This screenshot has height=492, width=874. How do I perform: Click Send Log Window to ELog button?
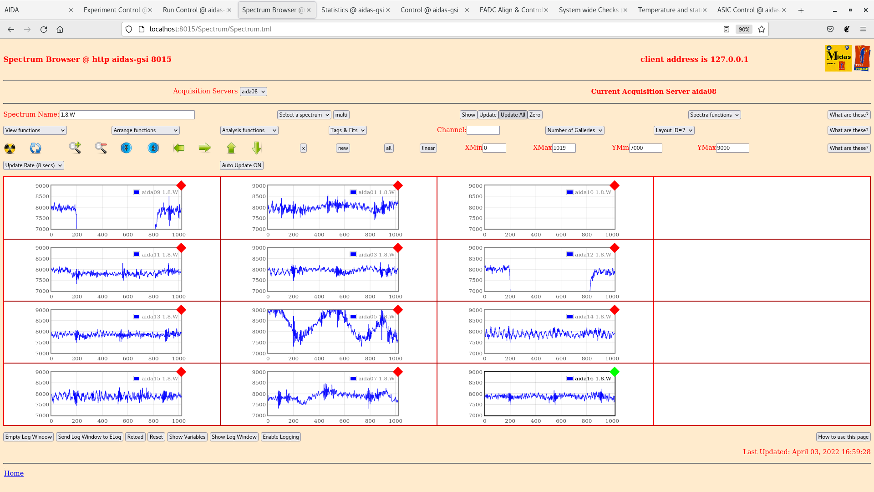click(x=90, y=437)
